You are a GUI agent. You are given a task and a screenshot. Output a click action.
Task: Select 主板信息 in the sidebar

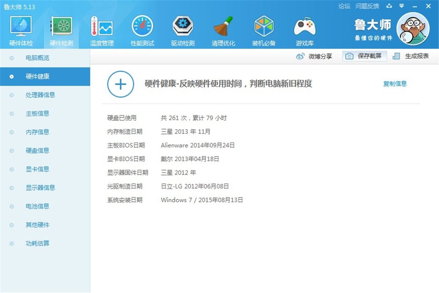click(45, 114)
